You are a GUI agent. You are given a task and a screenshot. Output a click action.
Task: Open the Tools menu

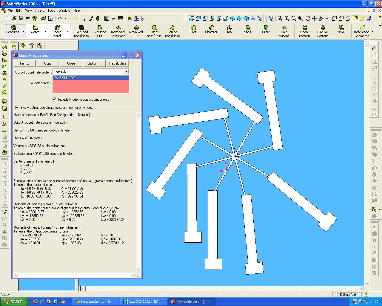[x=51, y=10]
